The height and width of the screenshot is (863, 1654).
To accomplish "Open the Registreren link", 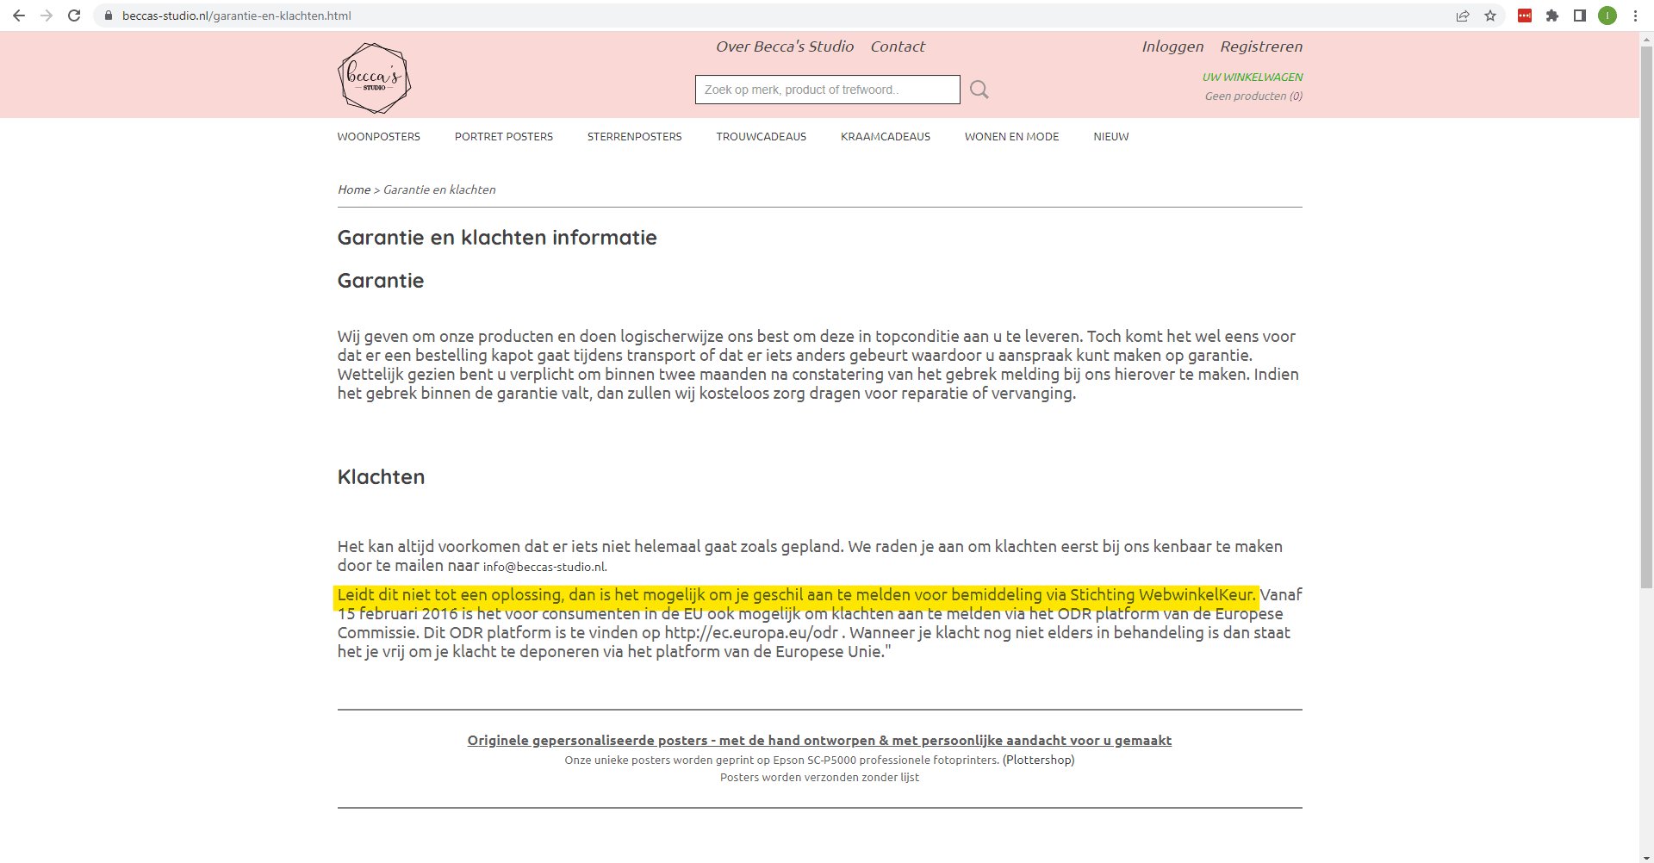I will pyautogui.click(x=1260, y=47).
